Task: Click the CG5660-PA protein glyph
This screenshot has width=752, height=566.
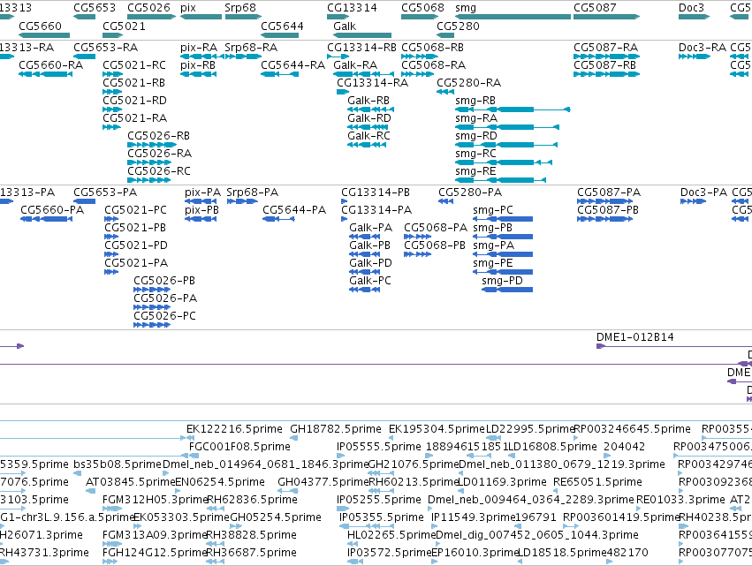Action: [x=46, y=219]
